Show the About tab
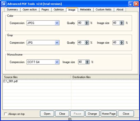The image size is (140, 121). point(120,9)
